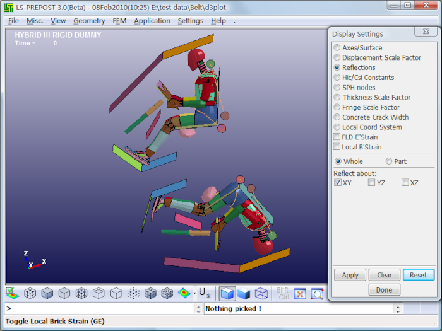This screenshot has height=331, width=442.
Task: Select the solid blue cube view icon
Action: (x=244, y=293)
